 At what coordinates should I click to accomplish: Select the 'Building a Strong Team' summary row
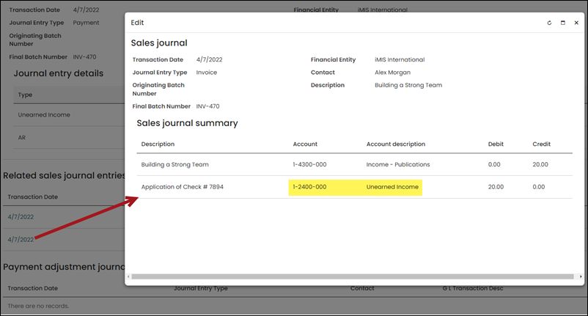[x=354, y=164]
